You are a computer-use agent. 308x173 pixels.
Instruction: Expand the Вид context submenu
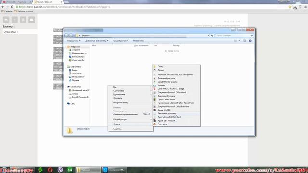click(130, 87)
